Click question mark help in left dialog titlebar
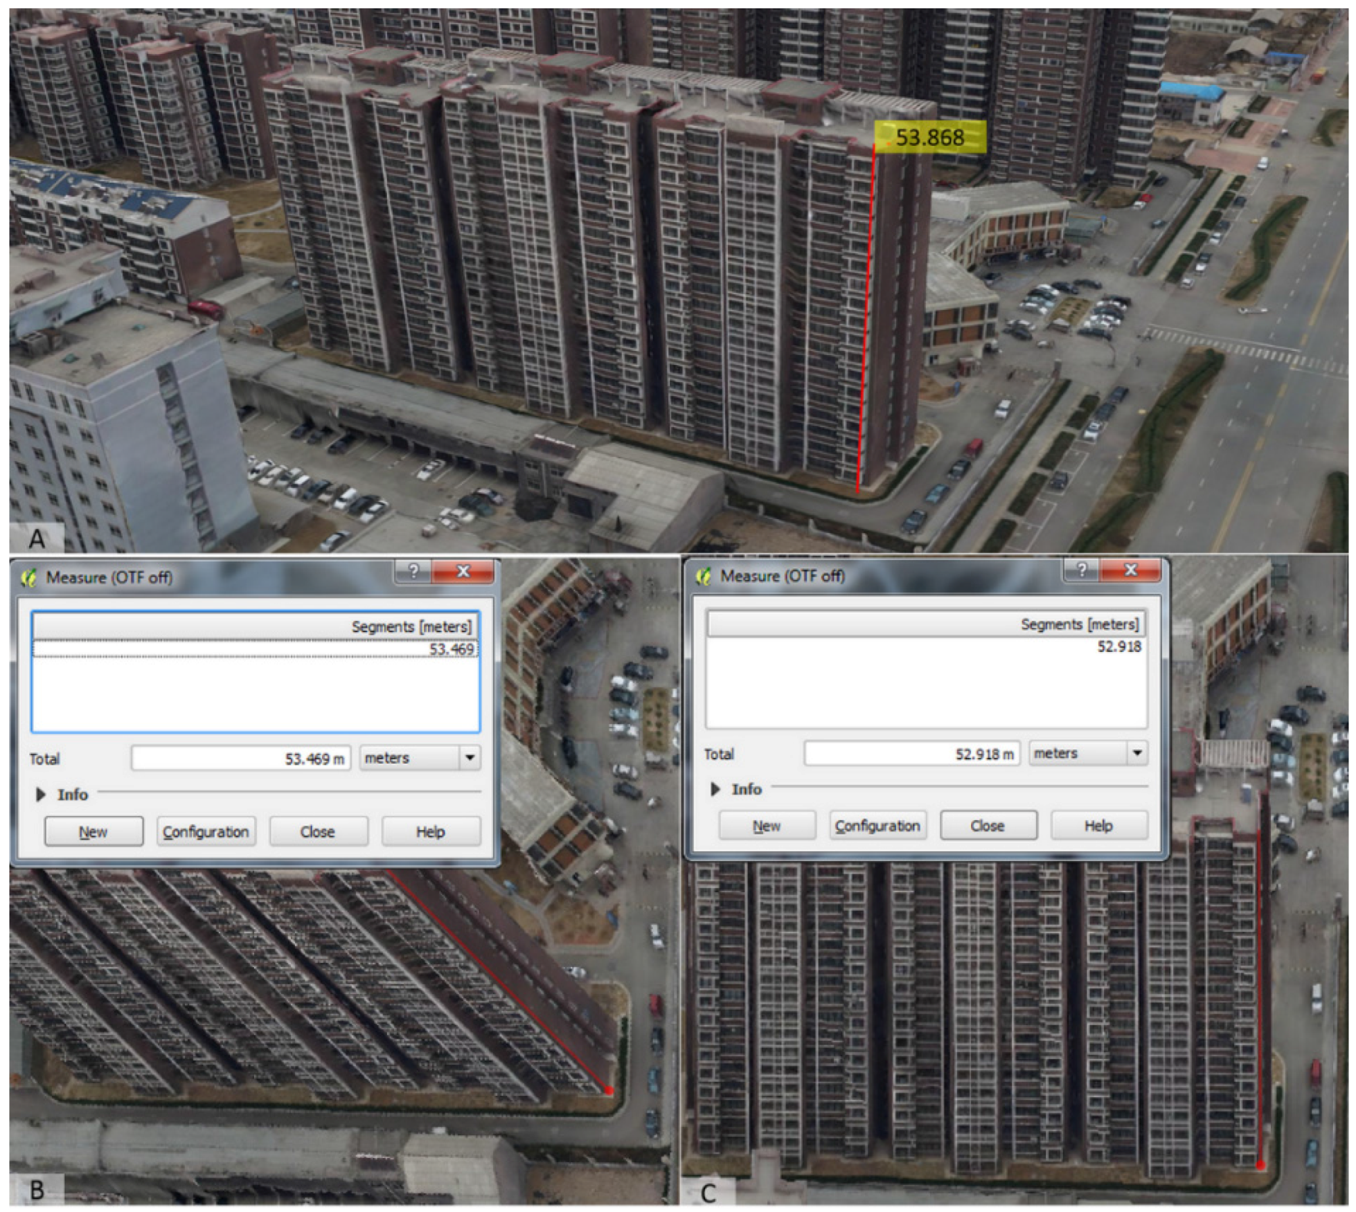Viewport: 1356px width, 1212px height. (x=413, y=571)
